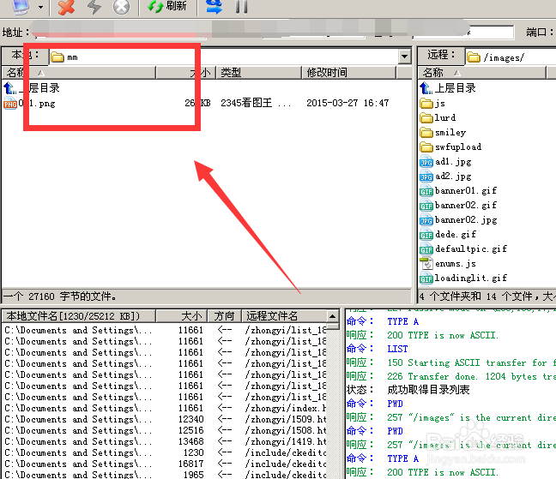Select remote file ad1.jpg

tap(445, 162)
